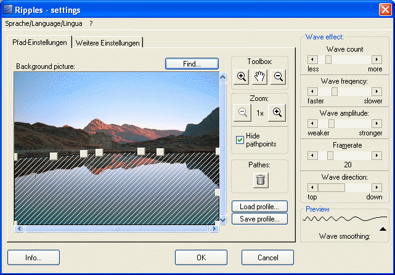Click Save profile... button
Screen dimensions: 395x275
click(259, 219)
